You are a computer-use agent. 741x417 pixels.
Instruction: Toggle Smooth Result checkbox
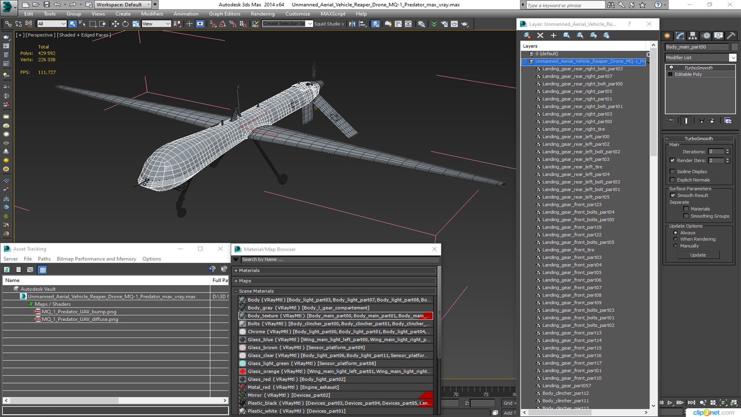pos(673,195)
